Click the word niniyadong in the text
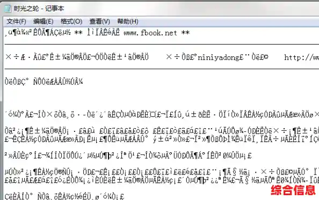 (x=218, y=57)
